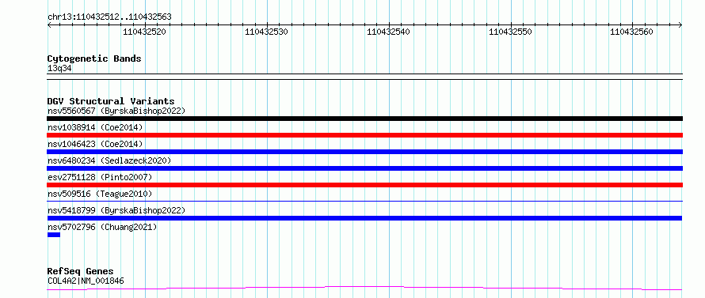Select the short blue nsv5702796 variant bar
The image size is (705, 298).
tap(54, 235)
